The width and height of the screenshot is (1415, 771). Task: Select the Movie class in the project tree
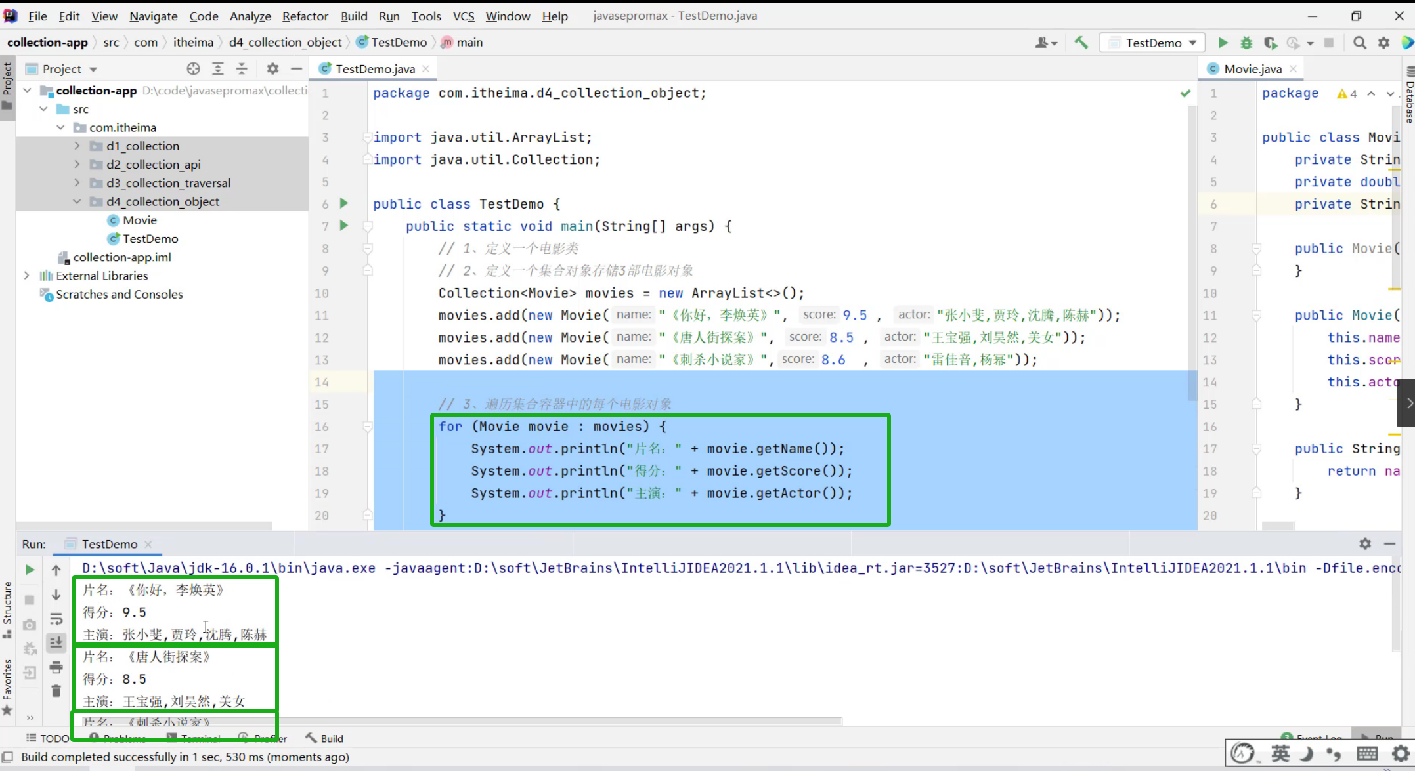coord(139,220)
